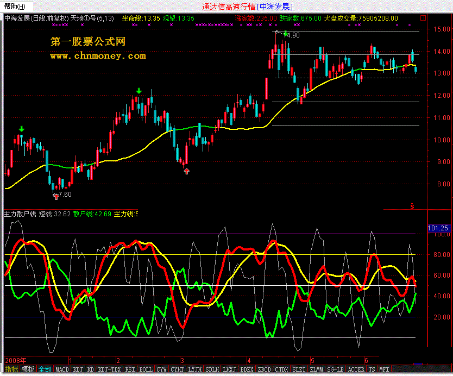
Task: Click month marker 1 on the time axis
Action: pos(70,361)
